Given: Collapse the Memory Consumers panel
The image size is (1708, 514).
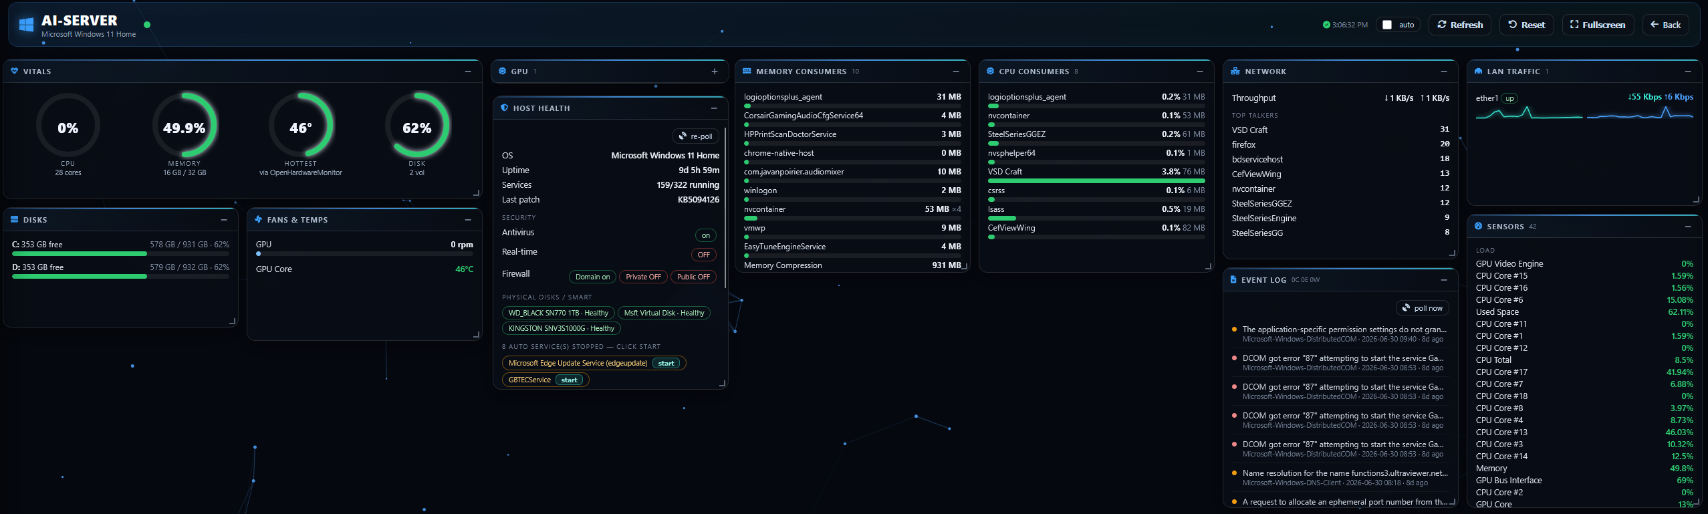Looking at the screenshot, I should pyautogui.click(x=956, y=72).
